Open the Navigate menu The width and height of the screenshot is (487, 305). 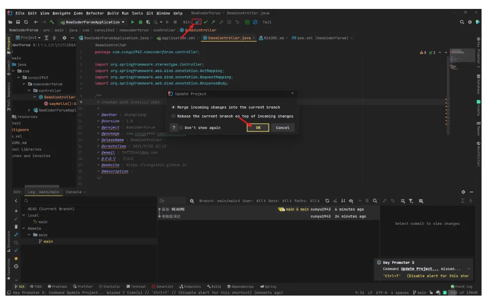click(x=61, y=13)
